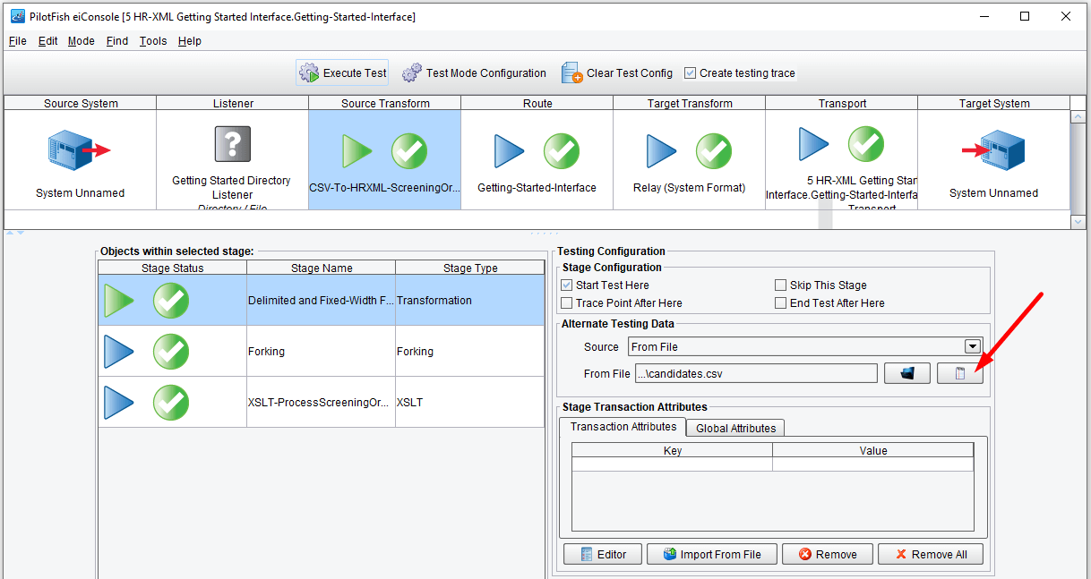Click the Stage Name column header
1091x579 pixels.
[322, 268]
